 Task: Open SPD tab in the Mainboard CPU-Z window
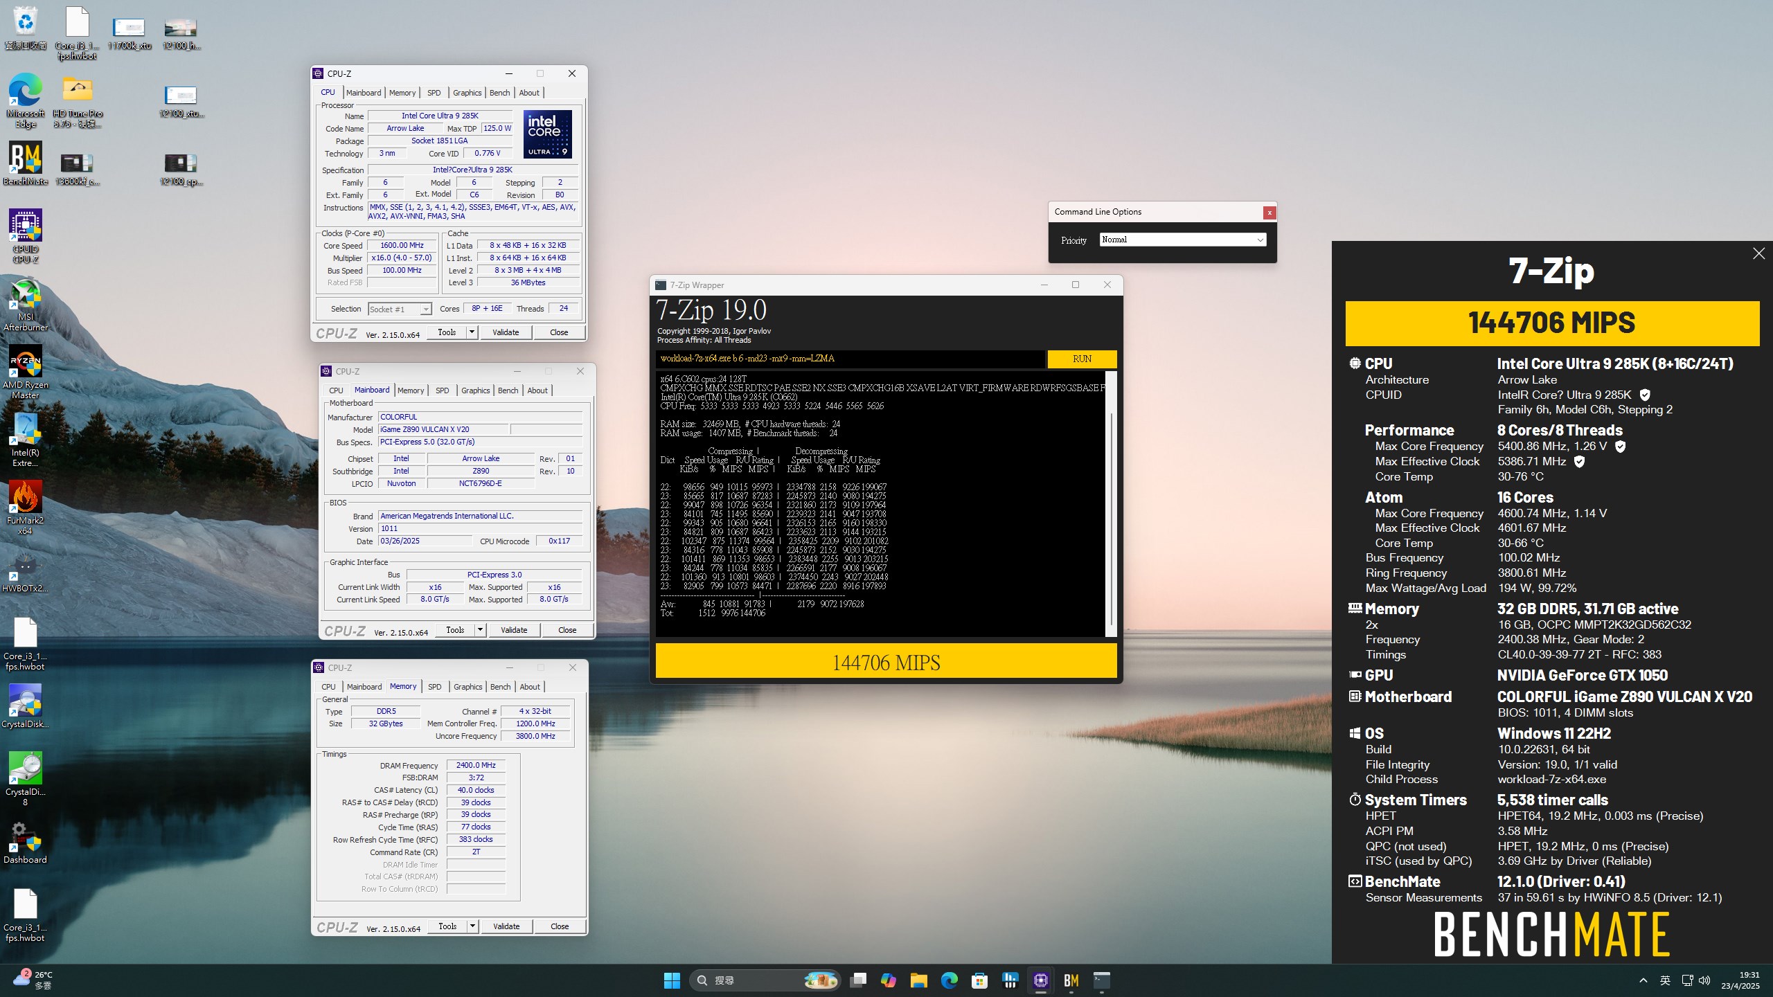(x=442, y=390)
